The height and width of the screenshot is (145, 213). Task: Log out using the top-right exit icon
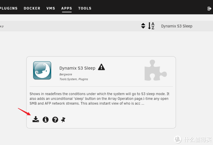(x=210, y=8)
